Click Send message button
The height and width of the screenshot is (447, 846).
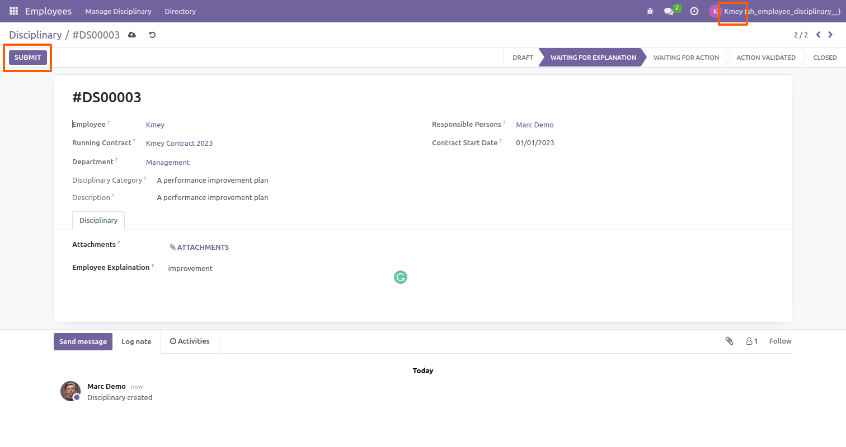point(83,342)
